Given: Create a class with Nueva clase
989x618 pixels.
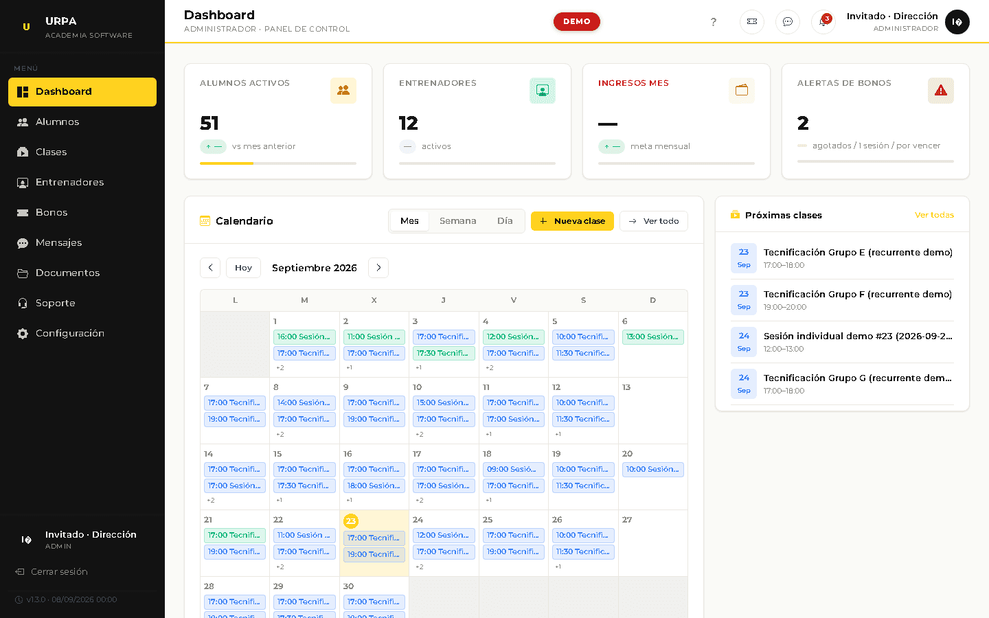Looking at the screenshot, I should pyautogui.click(x=572, y=221).
